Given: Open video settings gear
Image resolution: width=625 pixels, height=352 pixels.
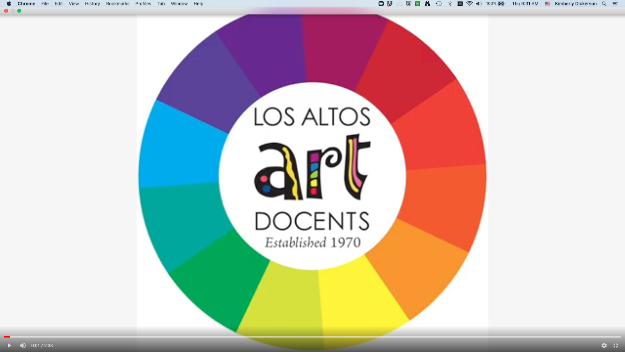Looking at the screenshot, I should coord(604,345).
